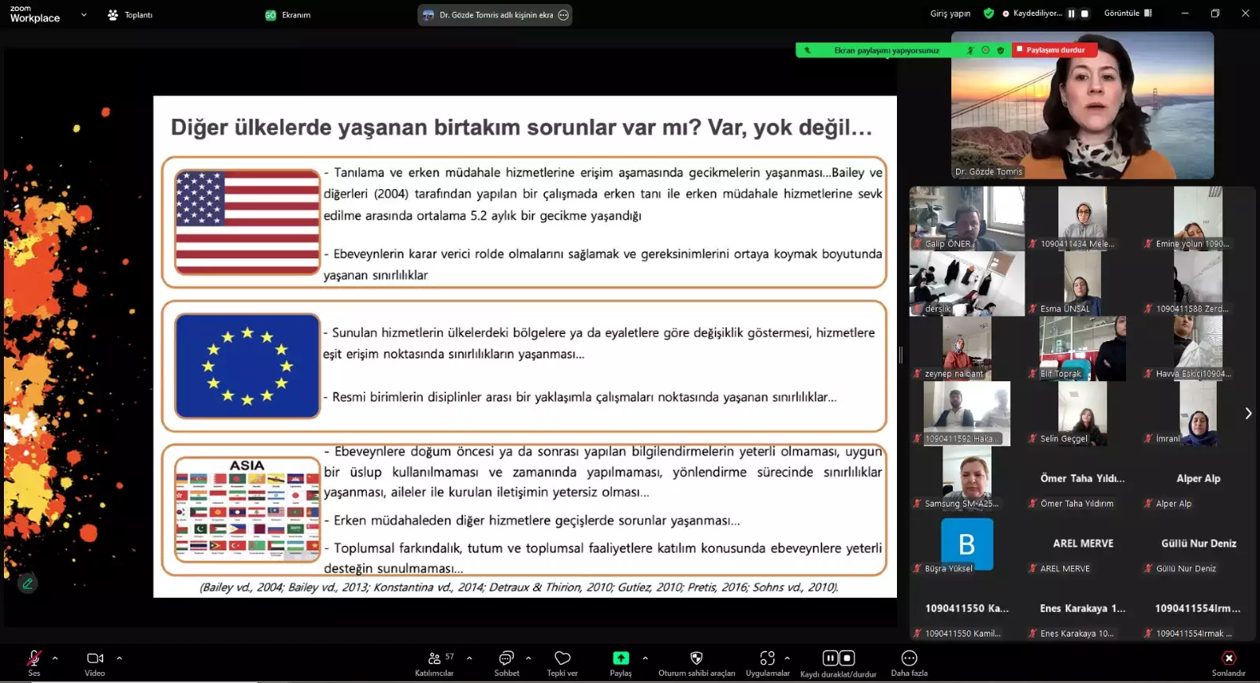This screenshot has height=683, width=1260.
Task: Open the Zoom Workplace dropdown arrow
Action: (83, 14)
